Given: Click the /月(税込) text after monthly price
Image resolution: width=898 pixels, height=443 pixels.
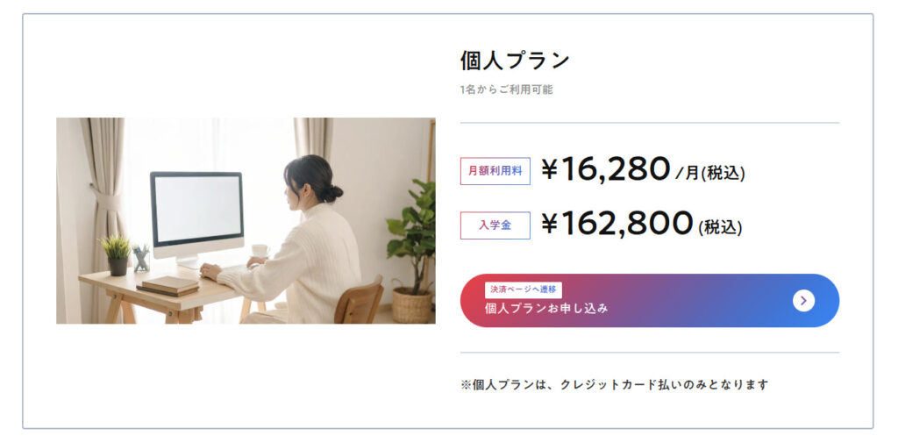Looking at the screenshot, I should point(710,173).
